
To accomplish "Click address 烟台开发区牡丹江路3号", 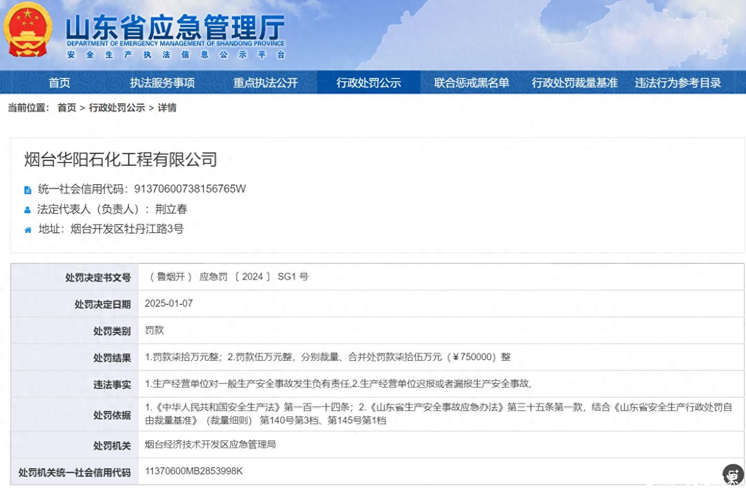I will tap(127, 229).
